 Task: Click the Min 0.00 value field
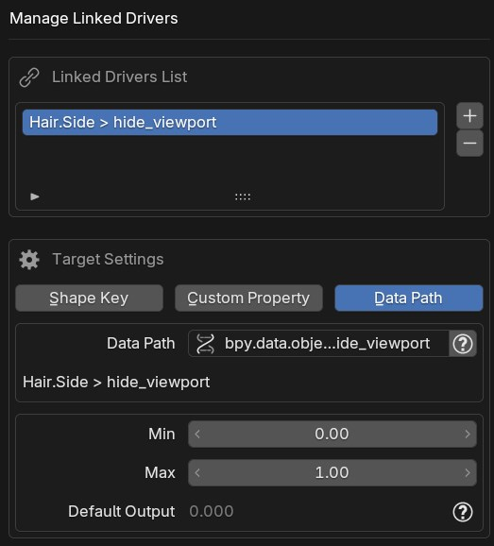[x=332, y=434]
